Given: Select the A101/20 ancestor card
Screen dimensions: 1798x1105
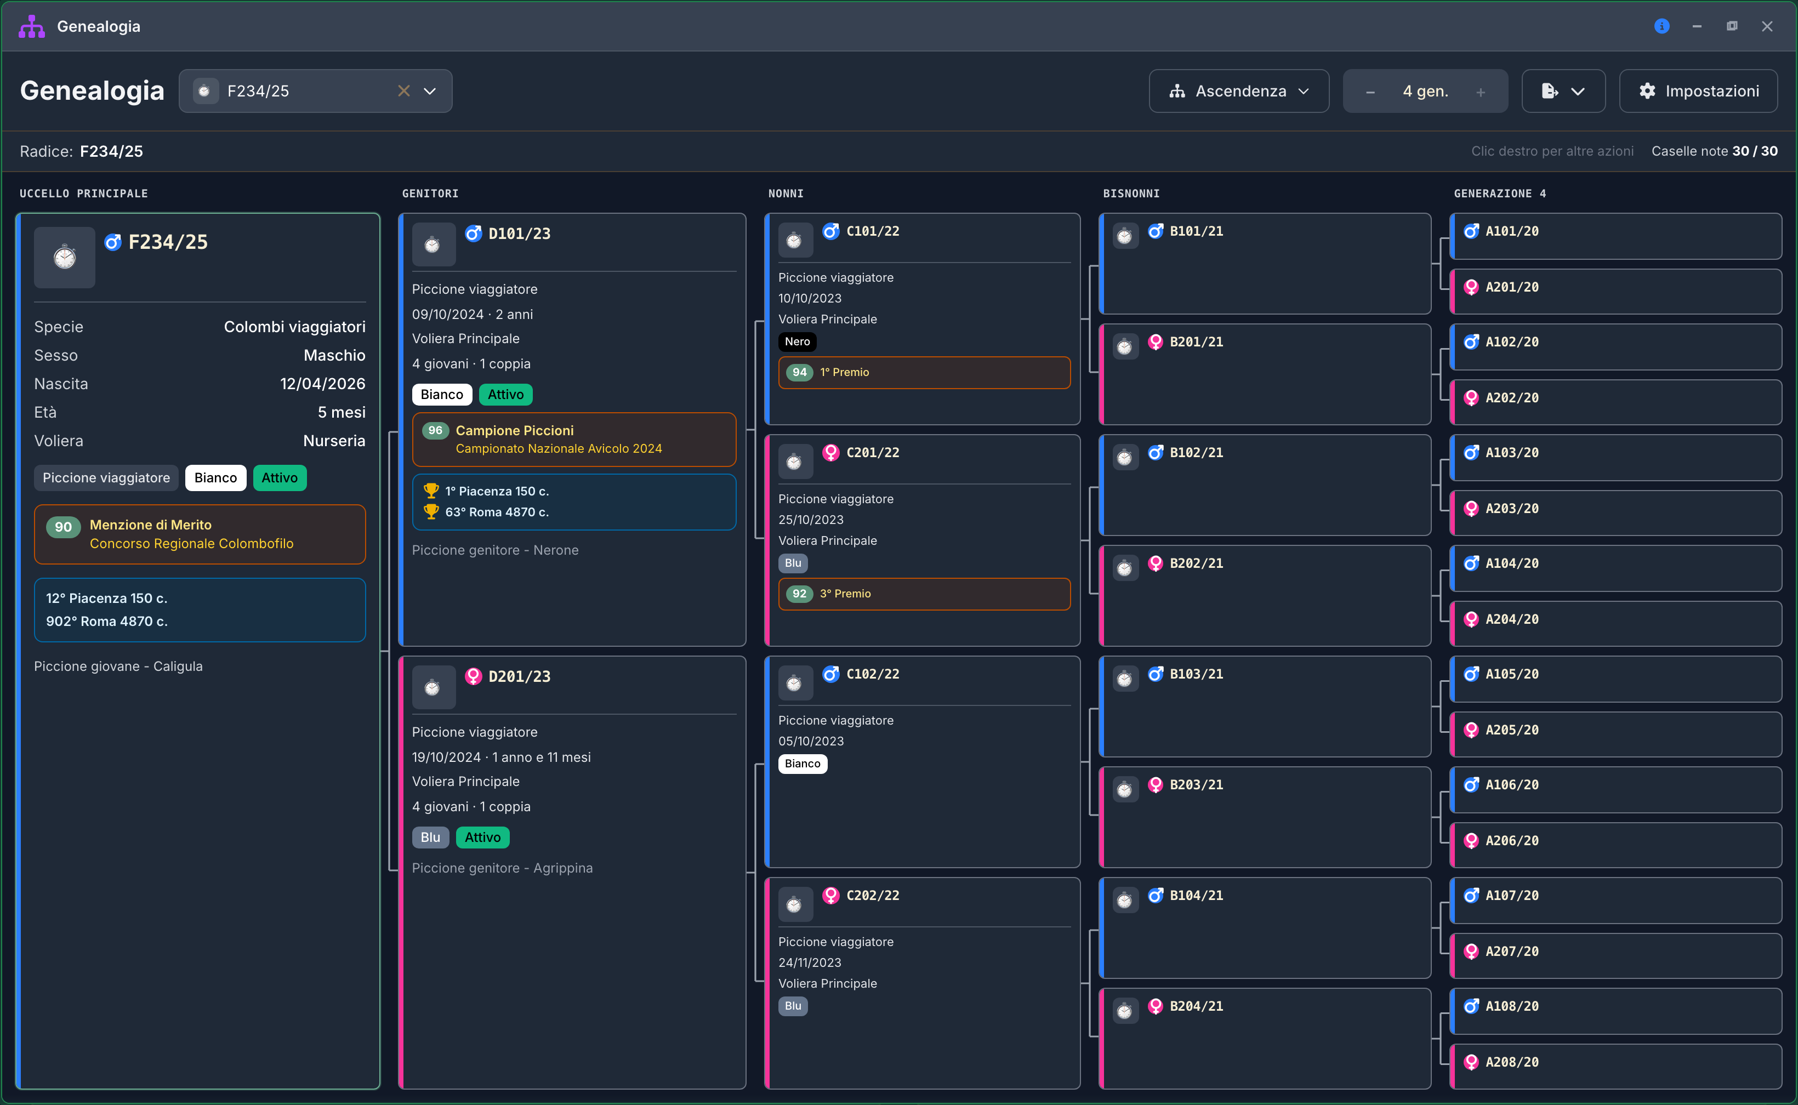Looking at the screenshot, I should [x=1615, y=236].
